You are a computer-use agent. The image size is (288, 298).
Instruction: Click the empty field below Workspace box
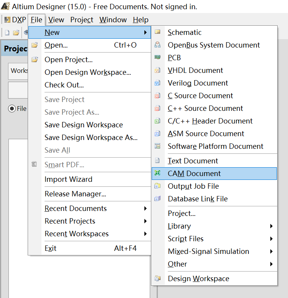[18, 90]
